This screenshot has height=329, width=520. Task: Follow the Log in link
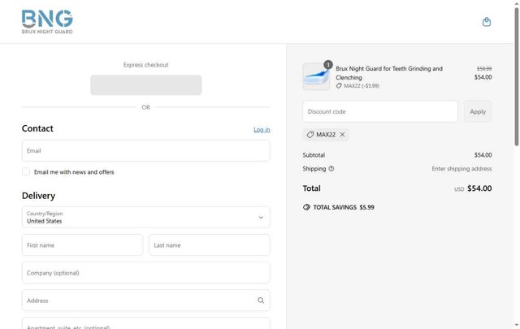262,129
